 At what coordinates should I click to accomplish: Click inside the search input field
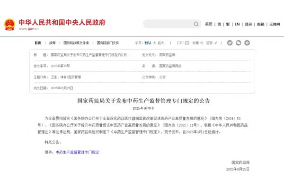[x=168, y=24]
